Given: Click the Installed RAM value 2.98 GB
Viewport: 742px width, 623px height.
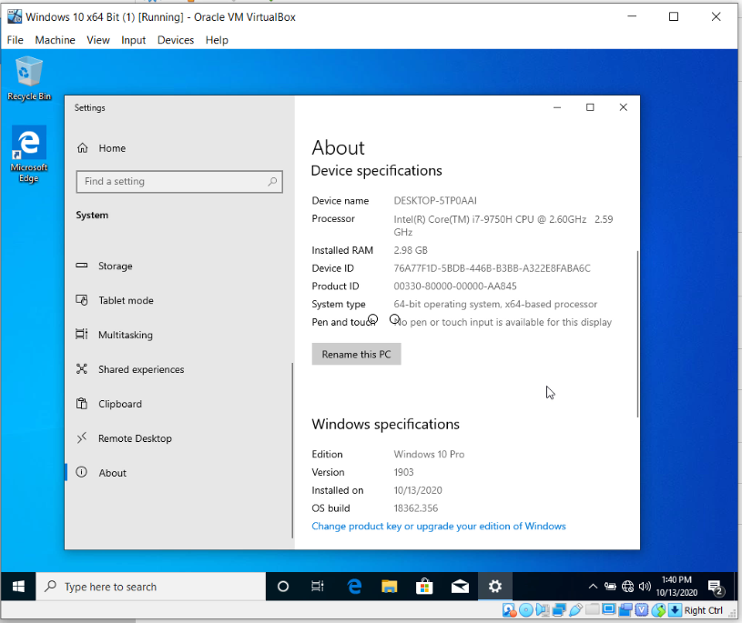Looking at the screenshot, I should pos(411,250).
